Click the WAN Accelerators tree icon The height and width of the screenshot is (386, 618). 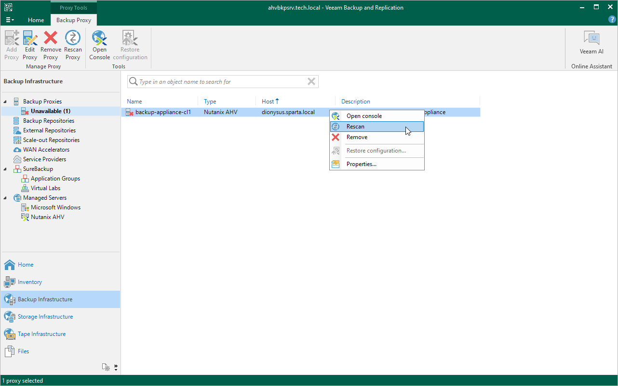point(17,150)
